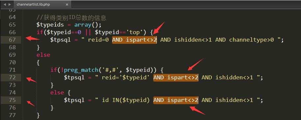Screen dimensions: 301x120
Task: Click highlighted ispart<>2 on line 72
Action: tap(182, 77)
